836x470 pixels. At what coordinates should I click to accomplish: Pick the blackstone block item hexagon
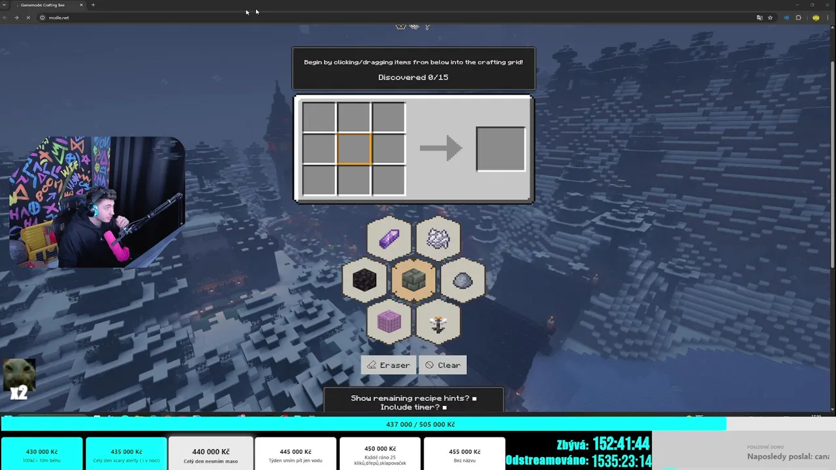364,280
